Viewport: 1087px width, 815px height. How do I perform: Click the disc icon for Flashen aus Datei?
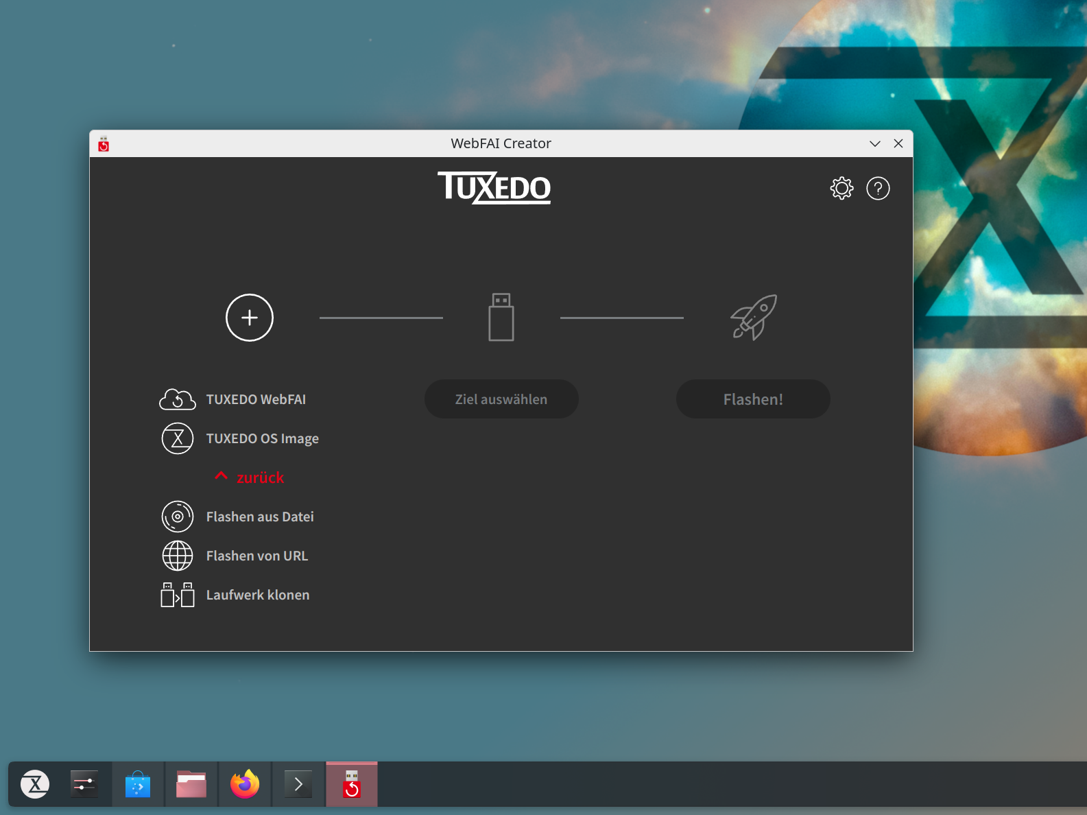[178, 517]
